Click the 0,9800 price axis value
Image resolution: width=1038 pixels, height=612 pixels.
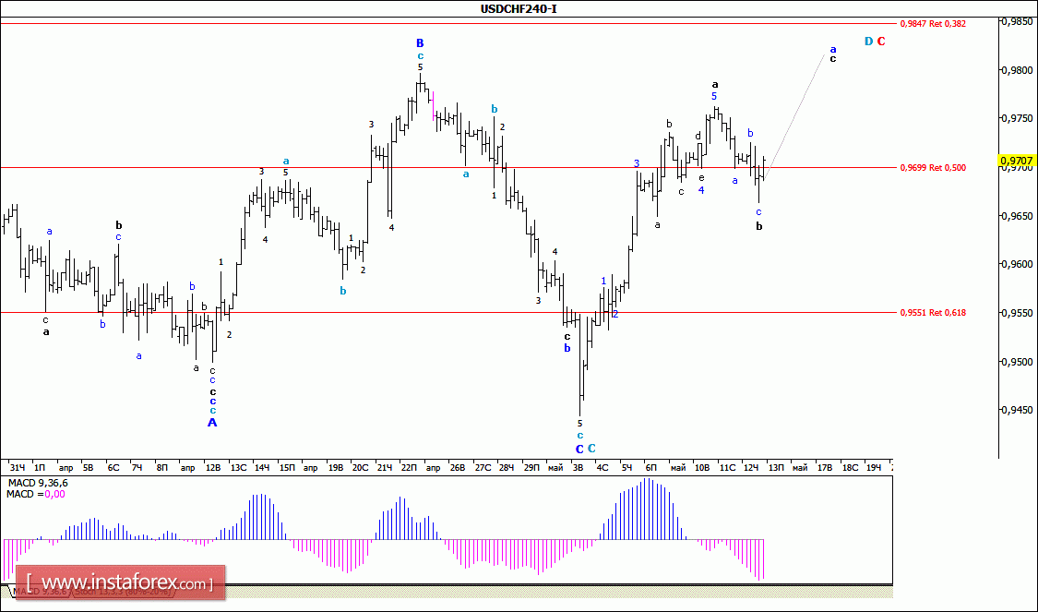(x=1018, y=70)
